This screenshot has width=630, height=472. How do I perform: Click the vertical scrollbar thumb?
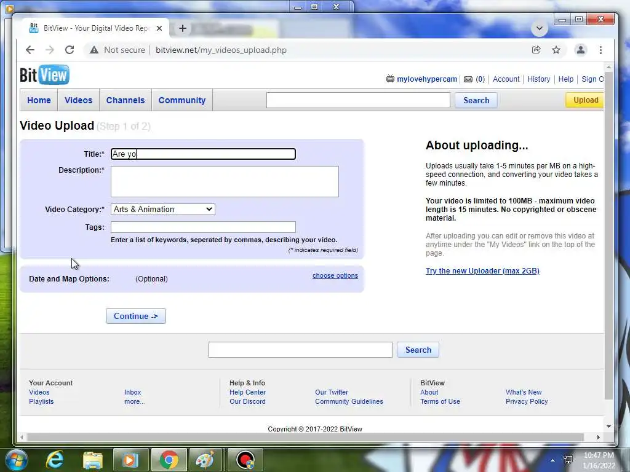coord(608,235)
